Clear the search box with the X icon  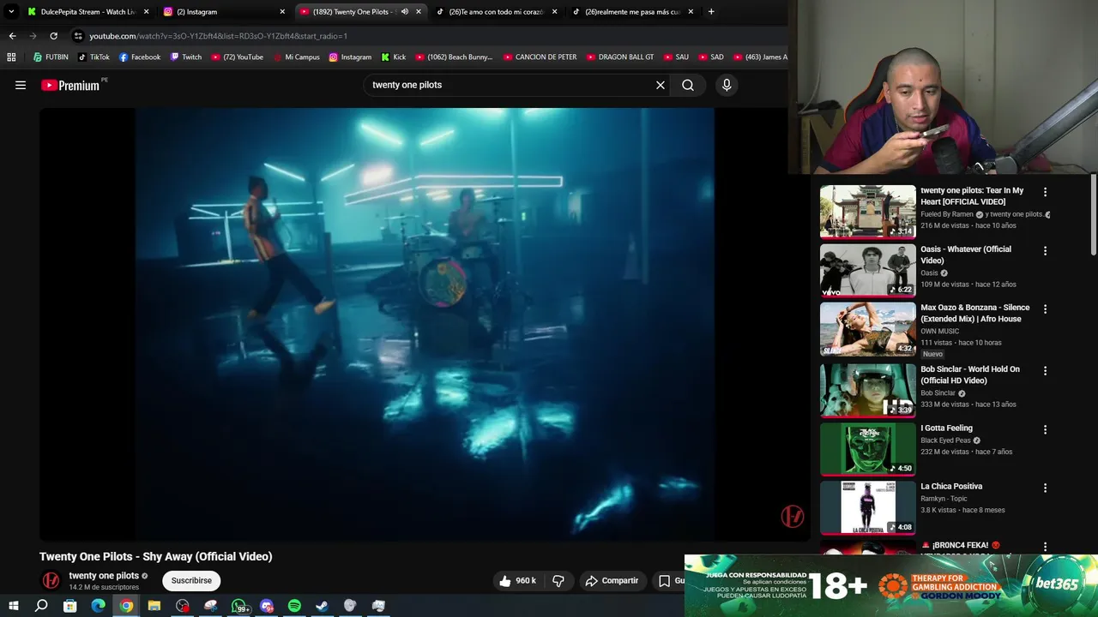point(661,85)
